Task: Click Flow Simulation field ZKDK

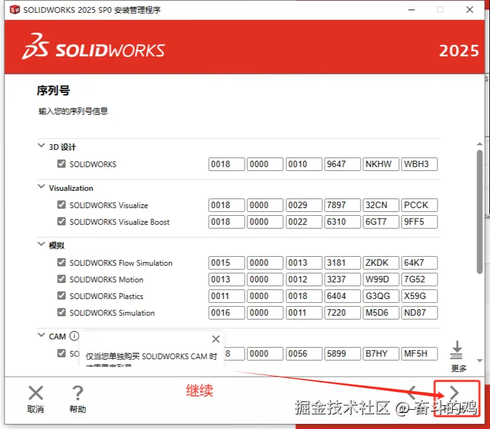Action: 381,263
